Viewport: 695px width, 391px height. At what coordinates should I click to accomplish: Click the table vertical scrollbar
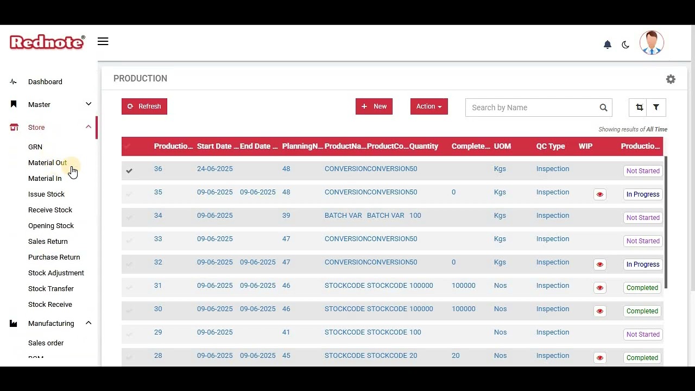coord(666,223)
